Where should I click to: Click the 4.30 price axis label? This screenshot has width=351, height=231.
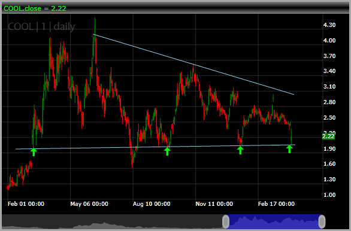(x=329, y=25)
